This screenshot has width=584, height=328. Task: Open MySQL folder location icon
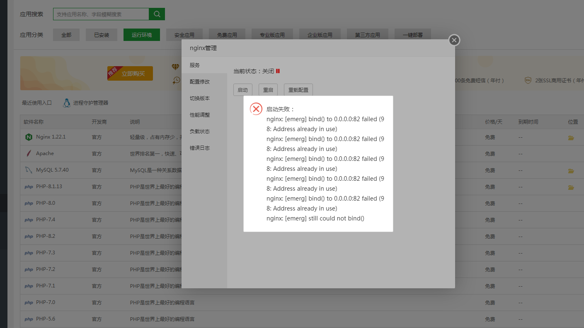coord(571,171)
